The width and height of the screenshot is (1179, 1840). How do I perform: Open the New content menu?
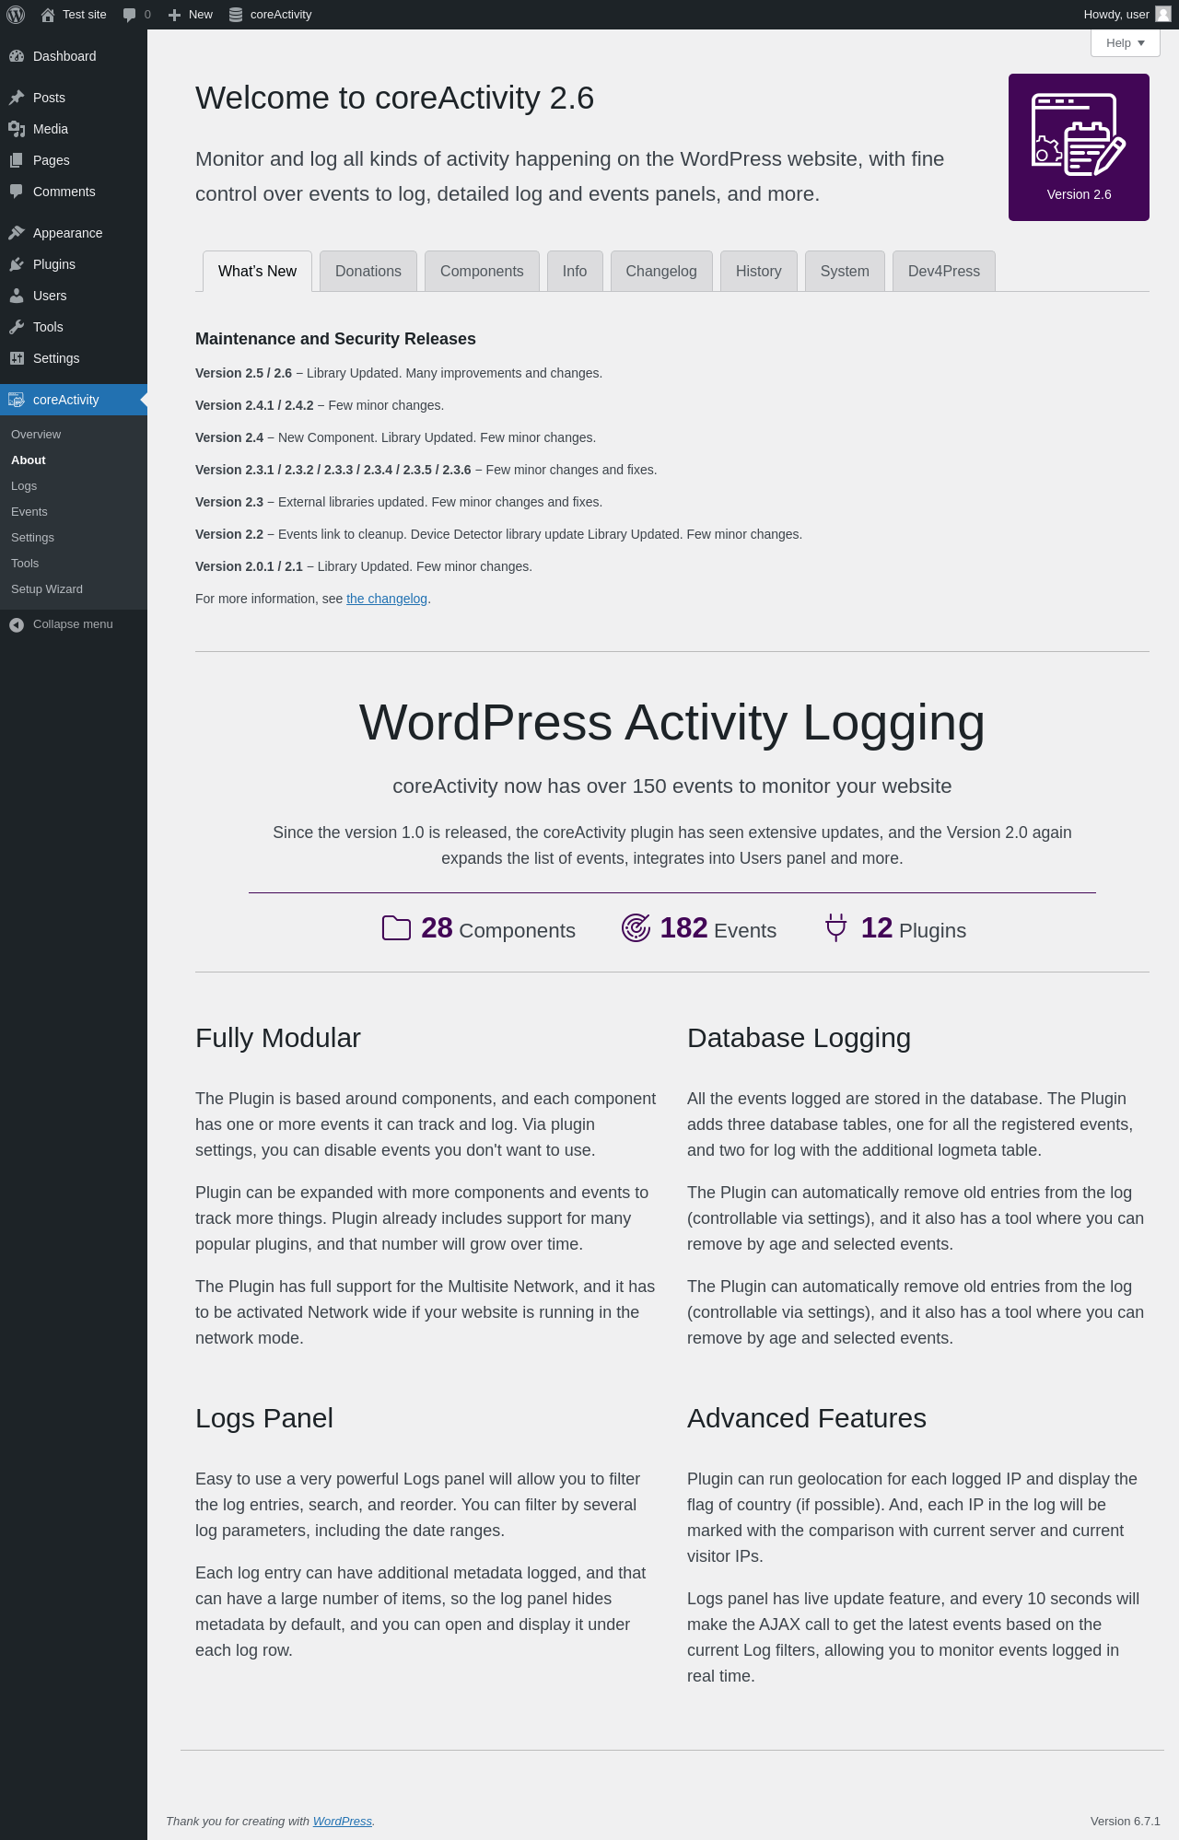[x=191, y=15]
